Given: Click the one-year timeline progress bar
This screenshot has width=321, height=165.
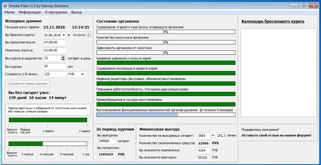Looking at the screenshot, I should pyautogui.click(x=48, y=144).
